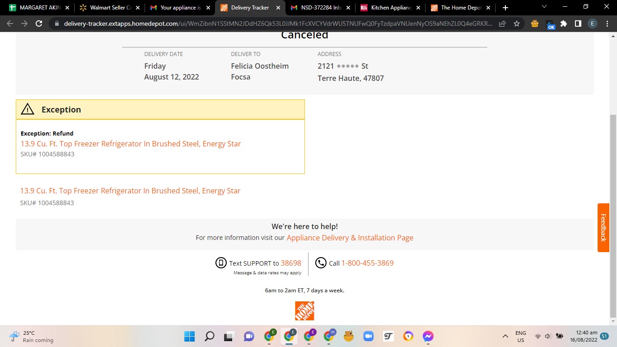Click the volume speaker icon
The width and height of the screenshot is (617, 347).
548,336
